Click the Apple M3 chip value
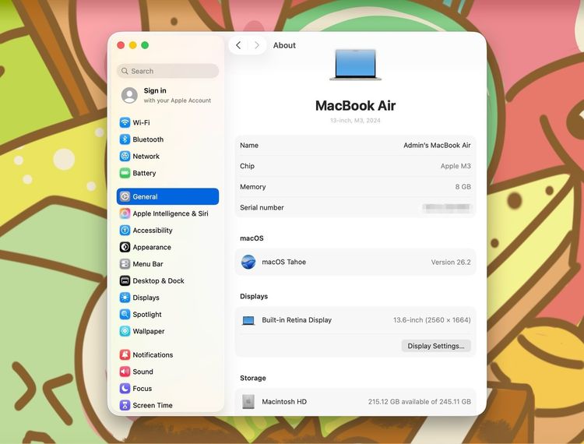 [456, 166]
